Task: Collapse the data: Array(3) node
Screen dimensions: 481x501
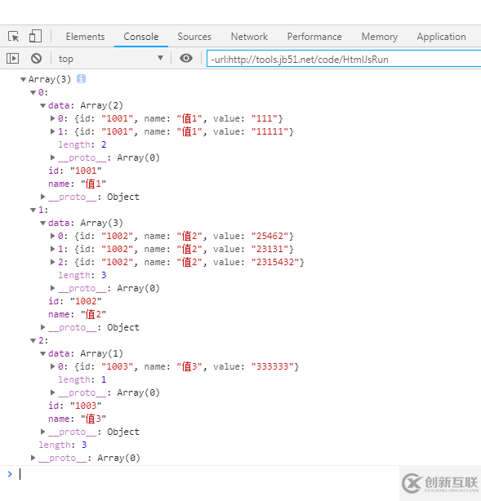Action: pos(42,223)
